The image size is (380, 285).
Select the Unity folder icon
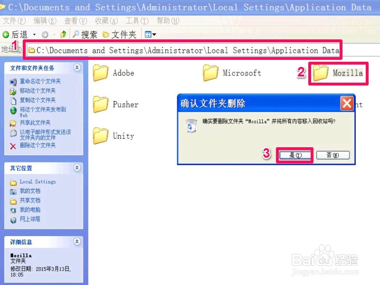click(x=101, y=136)
